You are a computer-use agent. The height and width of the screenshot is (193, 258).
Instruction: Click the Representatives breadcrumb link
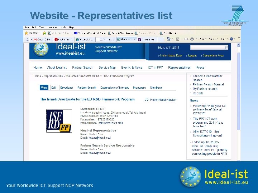coord(53,76)
